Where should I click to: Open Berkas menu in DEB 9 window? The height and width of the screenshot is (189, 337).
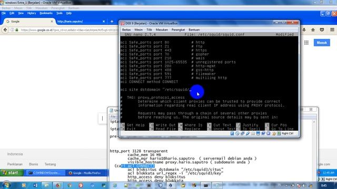tap(126, 30)
